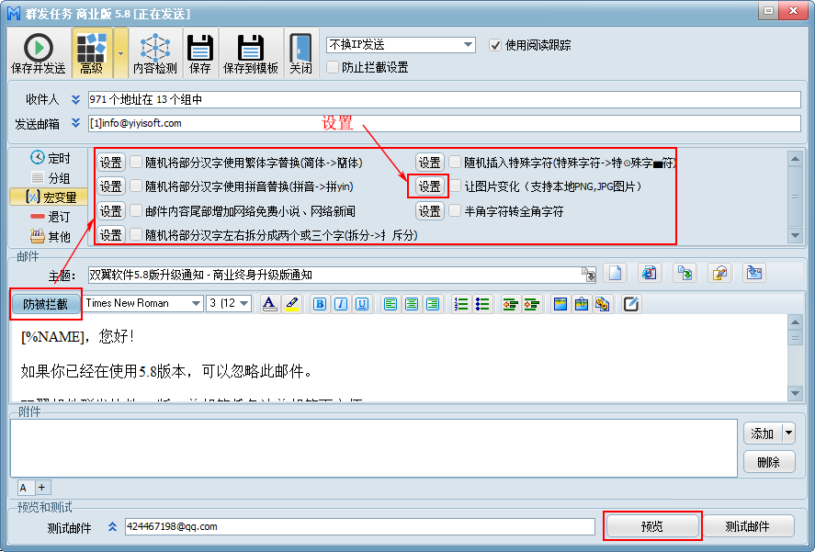This screenshot has height=552, width=815.
Task: Click the macro insert icon inside subject field
Action: 588,275
